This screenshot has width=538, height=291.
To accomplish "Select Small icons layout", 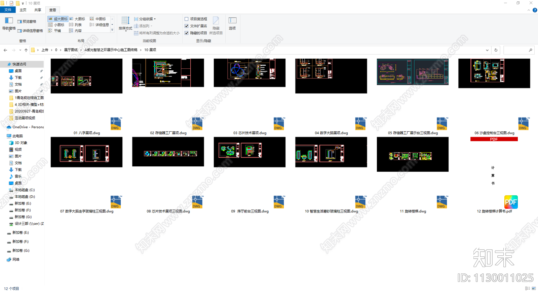I will tap(56, 25).
